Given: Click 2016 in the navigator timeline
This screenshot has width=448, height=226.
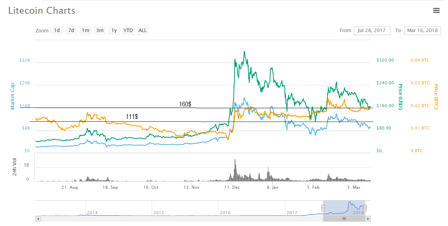Looking at the screenshot, I should tap(225, 213).
